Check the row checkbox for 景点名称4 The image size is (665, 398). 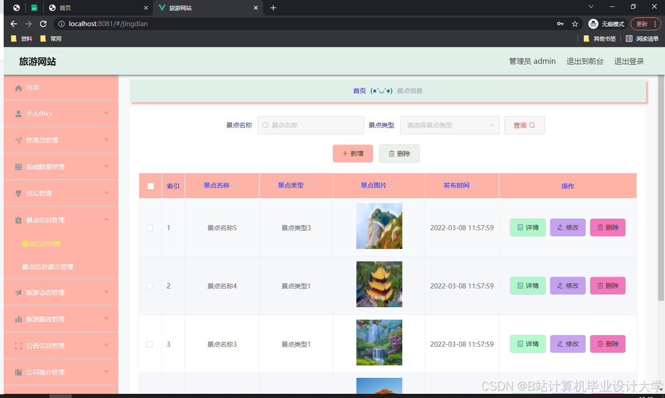click(x=150, y=286)
